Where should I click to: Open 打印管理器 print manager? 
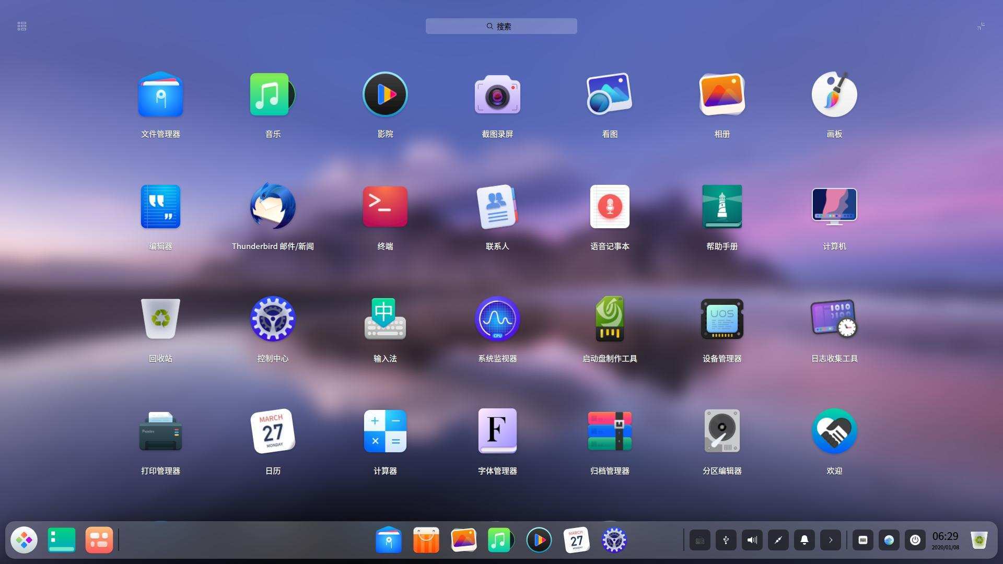click(160, 431)
